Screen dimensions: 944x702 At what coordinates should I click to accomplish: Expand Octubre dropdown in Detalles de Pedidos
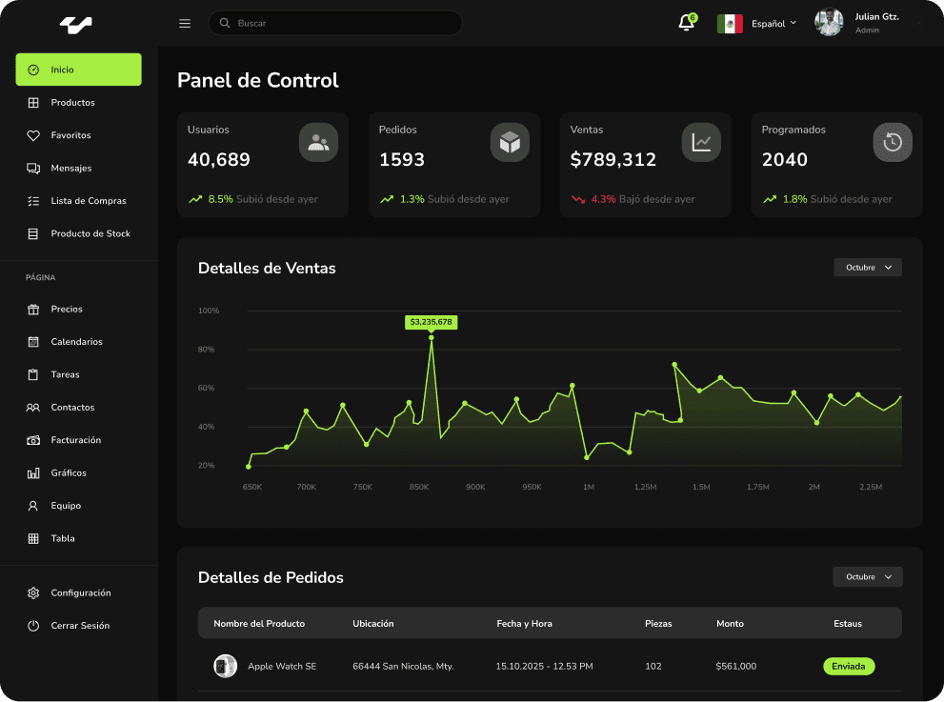click(x=867, y=577)
